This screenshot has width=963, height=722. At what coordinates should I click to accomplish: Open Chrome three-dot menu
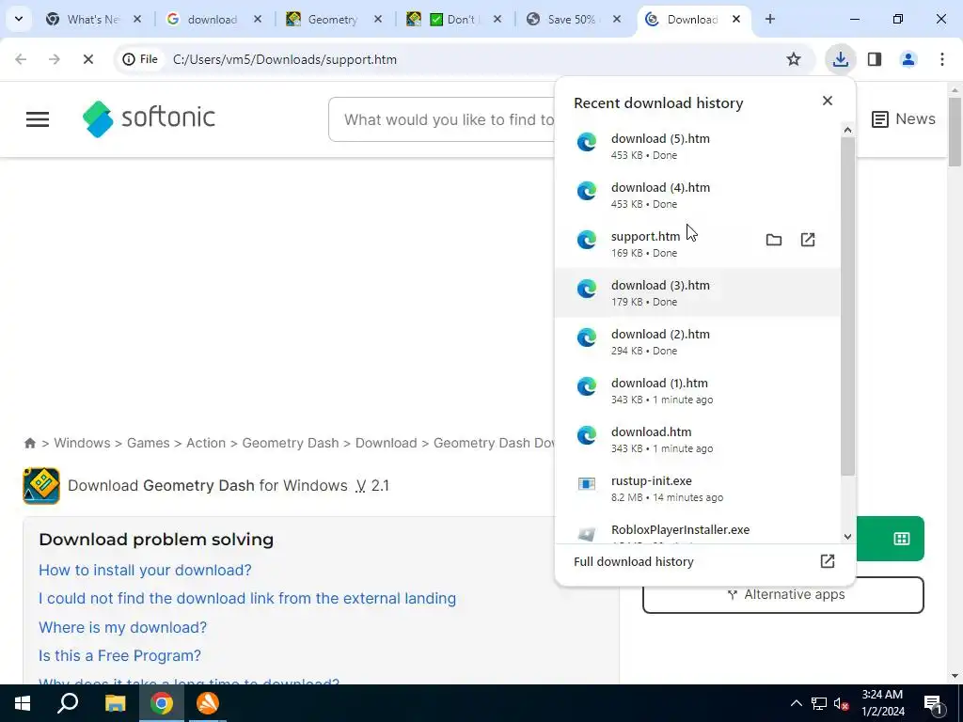[x=942, y=59]
